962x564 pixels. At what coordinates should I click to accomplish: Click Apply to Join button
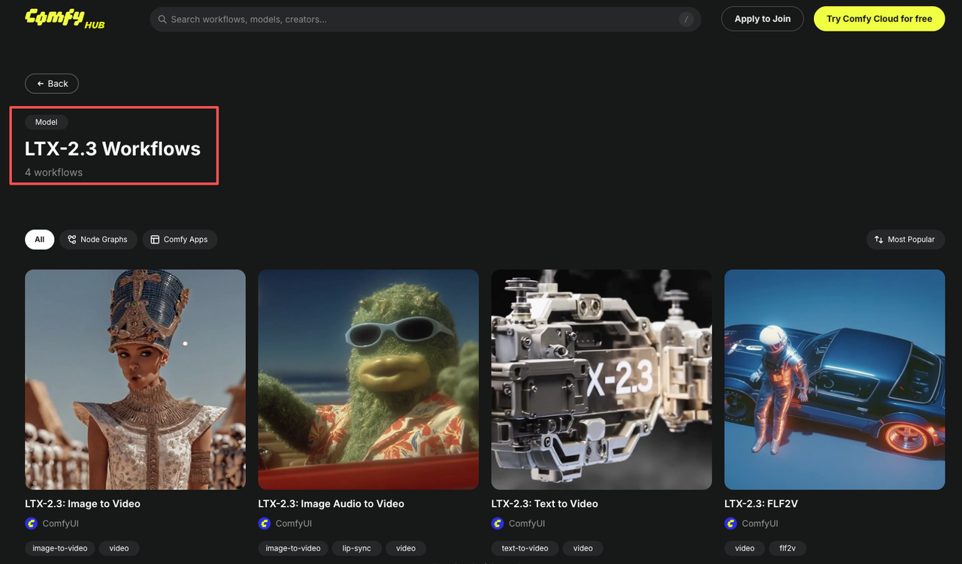[762, 19]
